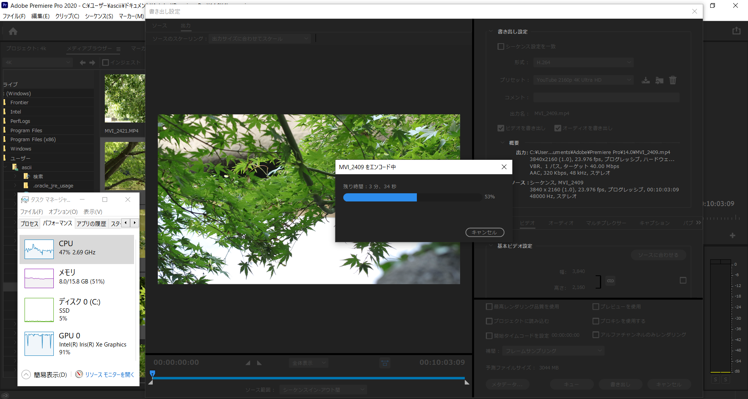Click the aspect ratio link icon
Image resolution: width=748 pixels, height=399 pixels.
coord(610,281)
